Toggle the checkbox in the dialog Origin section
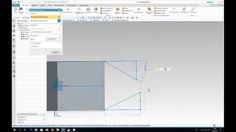Screen dimensions: 236x132 coord(31,32)
